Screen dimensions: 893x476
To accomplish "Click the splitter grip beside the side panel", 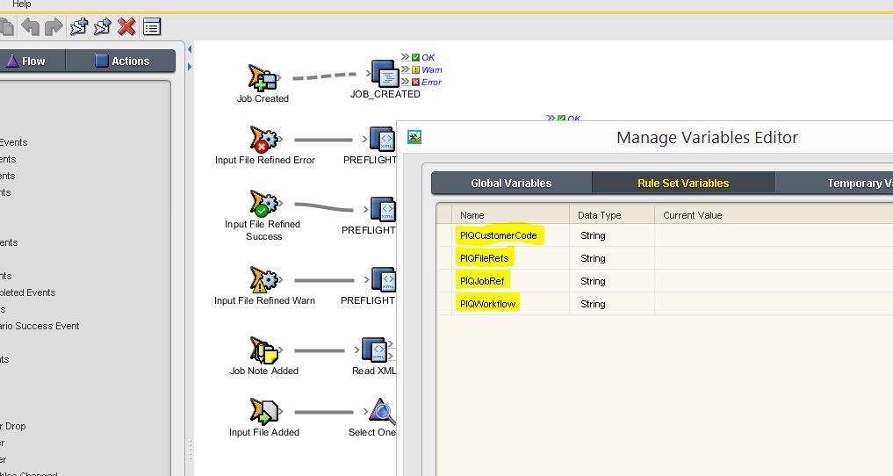I will (x=190, y=450).
